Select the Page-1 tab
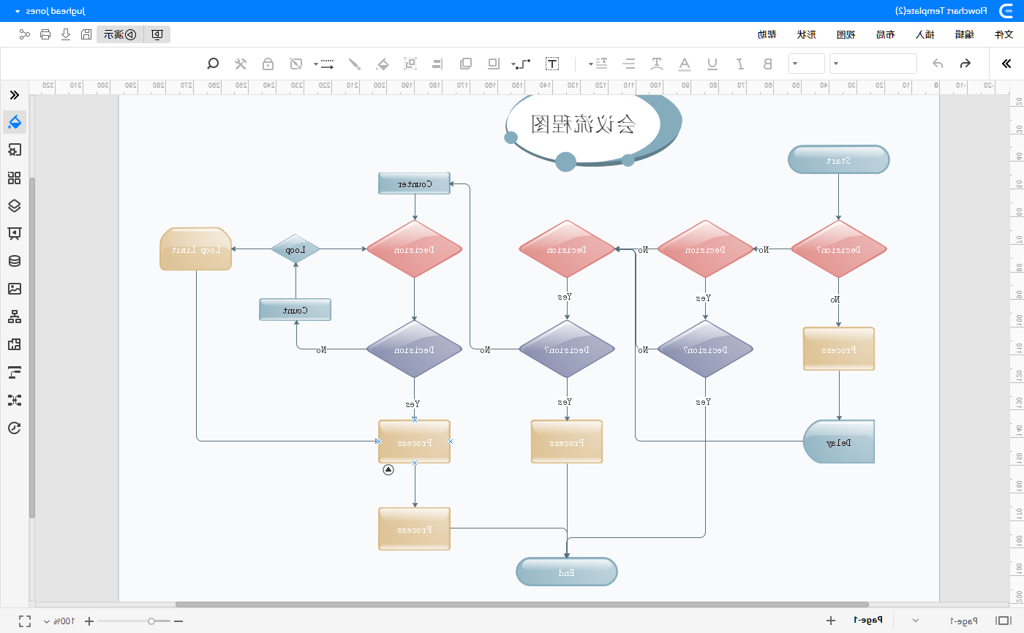Screen dimensions: 1024x633 868,621
